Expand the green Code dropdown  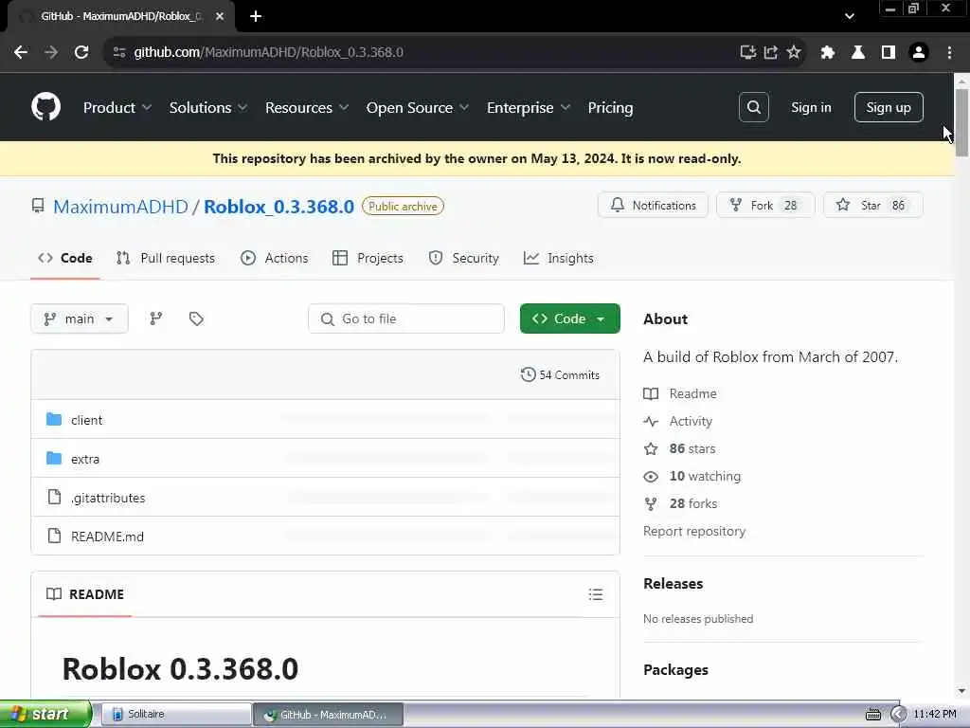569,318
